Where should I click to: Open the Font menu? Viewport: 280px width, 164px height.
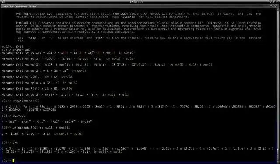tap(12, 7)
